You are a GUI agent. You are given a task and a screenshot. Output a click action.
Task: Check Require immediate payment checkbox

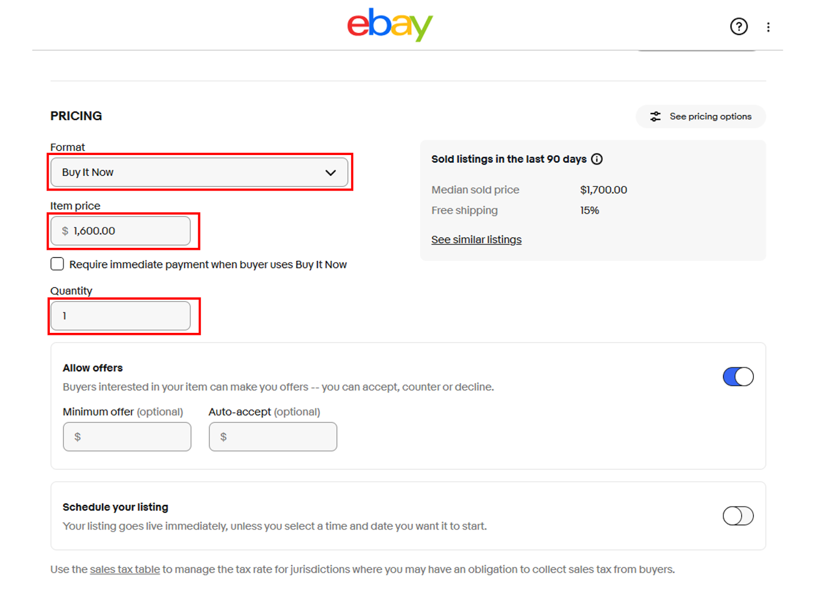(x=57, y=264)
